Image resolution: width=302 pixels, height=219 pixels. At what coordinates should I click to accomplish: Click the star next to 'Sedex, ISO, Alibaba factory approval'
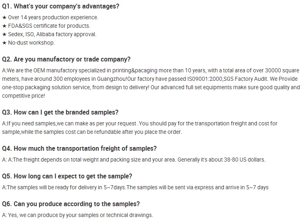4,35
